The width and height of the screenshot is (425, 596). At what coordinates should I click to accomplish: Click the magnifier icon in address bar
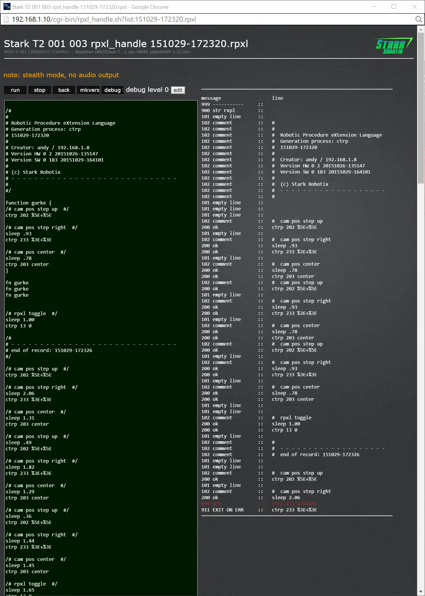419,19
